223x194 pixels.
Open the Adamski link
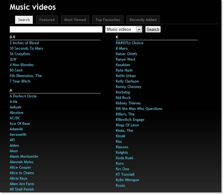tap(16, 129)
